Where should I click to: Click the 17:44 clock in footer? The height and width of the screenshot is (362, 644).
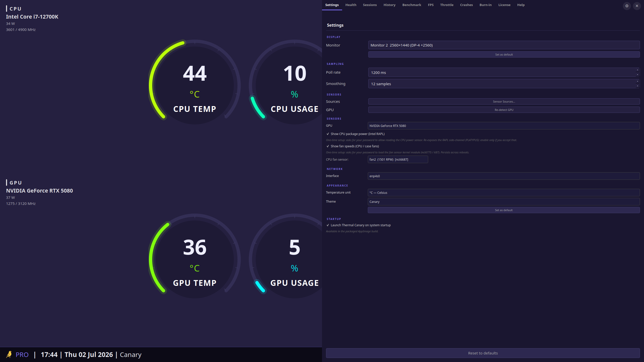pos(49,355)
